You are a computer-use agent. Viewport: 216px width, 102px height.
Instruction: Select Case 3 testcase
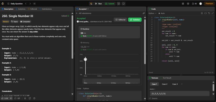[x=175, y=84]
